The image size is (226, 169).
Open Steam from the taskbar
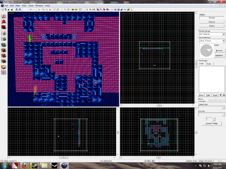pyautogui.click(x=34, y=166)
